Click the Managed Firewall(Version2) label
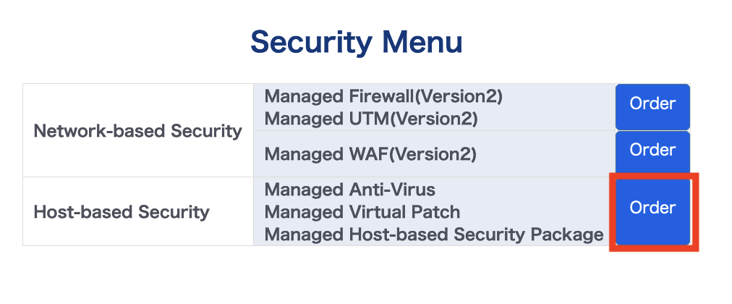732x304 pixels. coord(383,96)
